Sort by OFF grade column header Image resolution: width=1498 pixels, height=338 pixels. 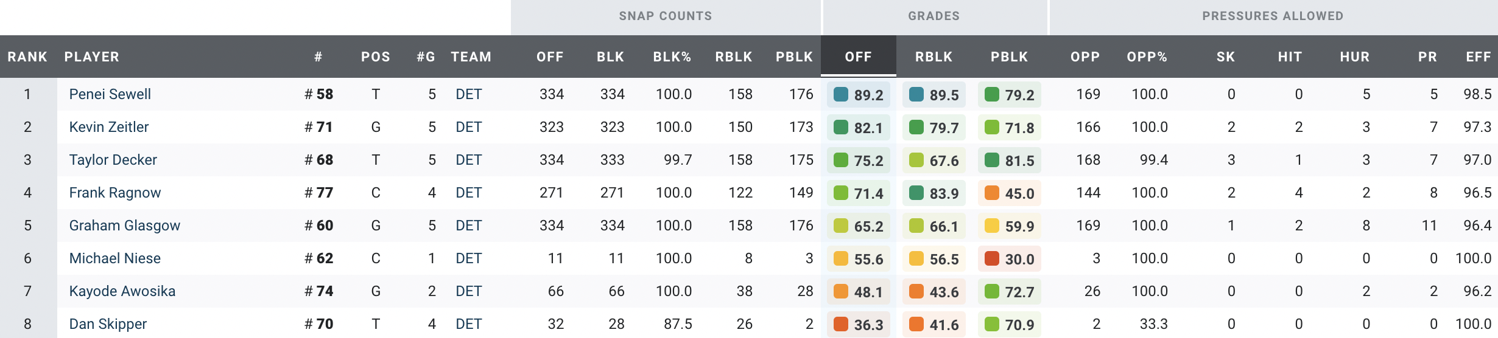(858, 57)
